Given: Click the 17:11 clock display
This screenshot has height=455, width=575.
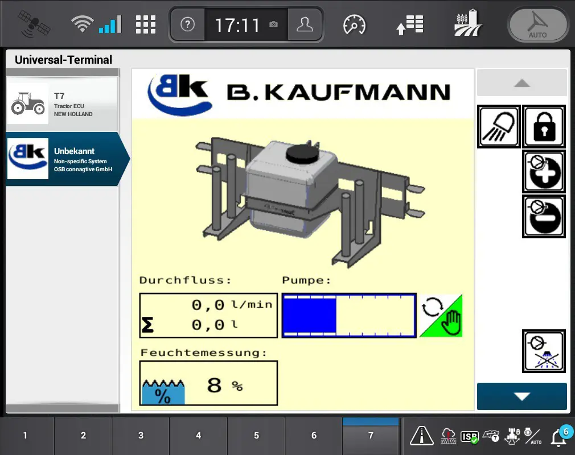Looking at the screenshot, I should tap(237, 25).
